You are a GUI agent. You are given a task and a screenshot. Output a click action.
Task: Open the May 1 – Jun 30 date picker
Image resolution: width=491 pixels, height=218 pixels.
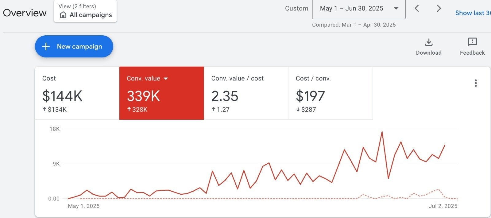(x=358, y=9)
